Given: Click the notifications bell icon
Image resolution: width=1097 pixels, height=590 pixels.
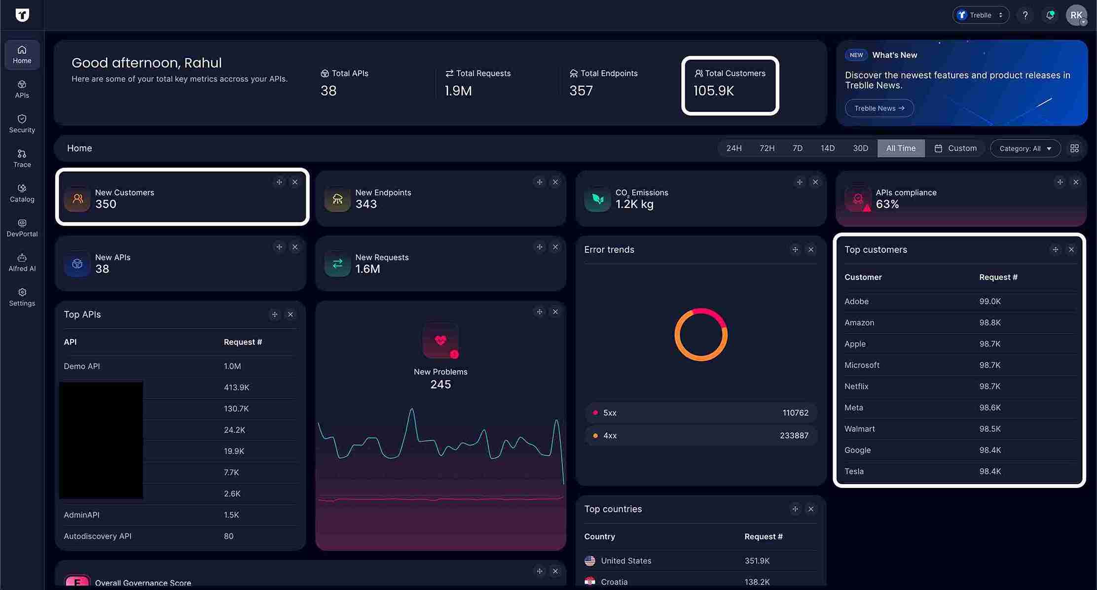Looking at the screenshot, I should 1050,15.
